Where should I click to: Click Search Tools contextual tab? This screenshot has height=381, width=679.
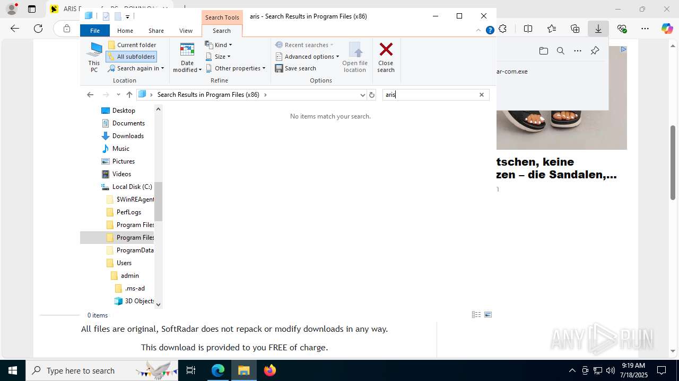222,17
